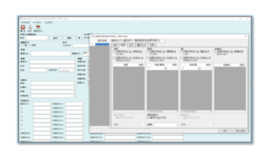The image size is (272, 161).
Task: Toggle the first checkbox in the 項目 section
Action: point(114,52)
